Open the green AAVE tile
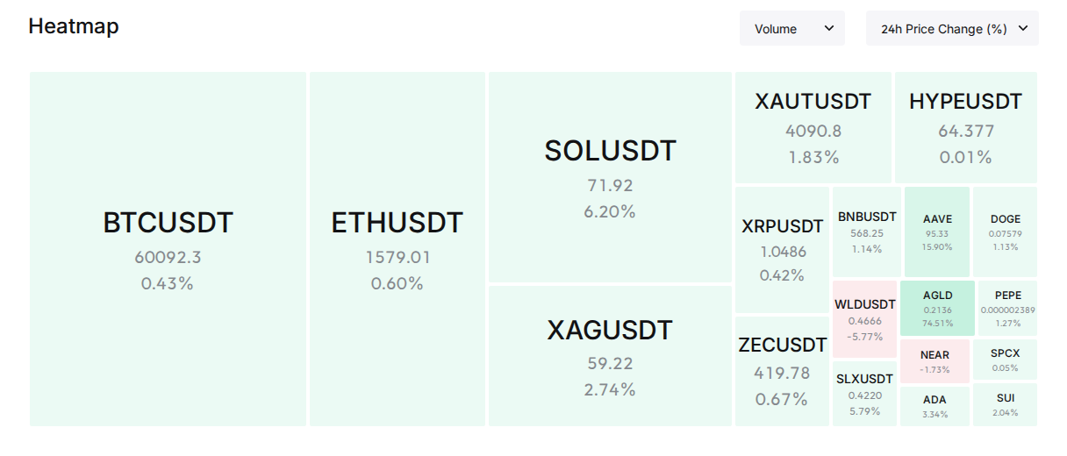Screen dimensions: 1067x456 pos(937,232)
